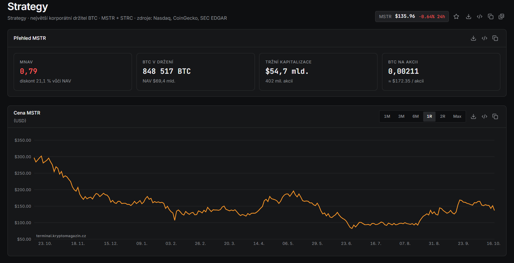Copy the Strategy page using top header copy icon
Image resolution: width=514 pixels, height=263 pixels.
pos(491,16)
